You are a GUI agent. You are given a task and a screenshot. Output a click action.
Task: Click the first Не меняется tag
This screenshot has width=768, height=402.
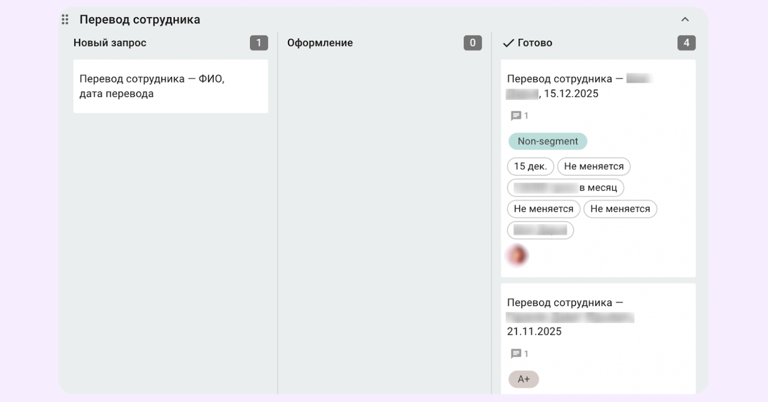[594, 167]
